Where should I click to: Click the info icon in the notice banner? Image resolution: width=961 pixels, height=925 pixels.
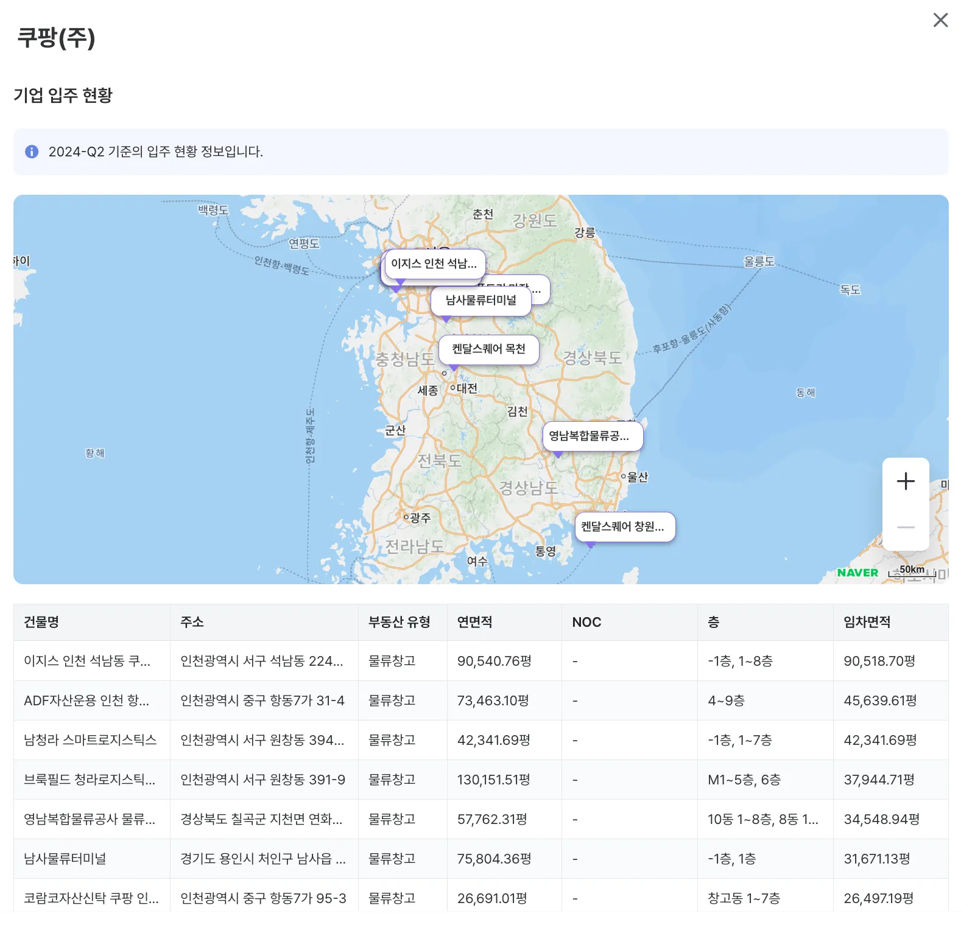tap(32, 152)
